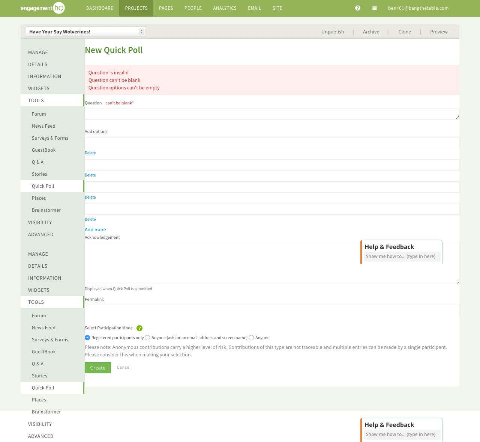Select Anyone with email and screen name option

tap(147, 338)
